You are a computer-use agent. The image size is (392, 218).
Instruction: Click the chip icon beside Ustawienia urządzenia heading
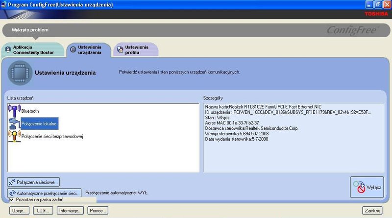click(20, 73)
